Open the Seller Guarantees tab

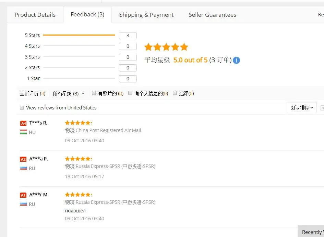click(212, 15)
